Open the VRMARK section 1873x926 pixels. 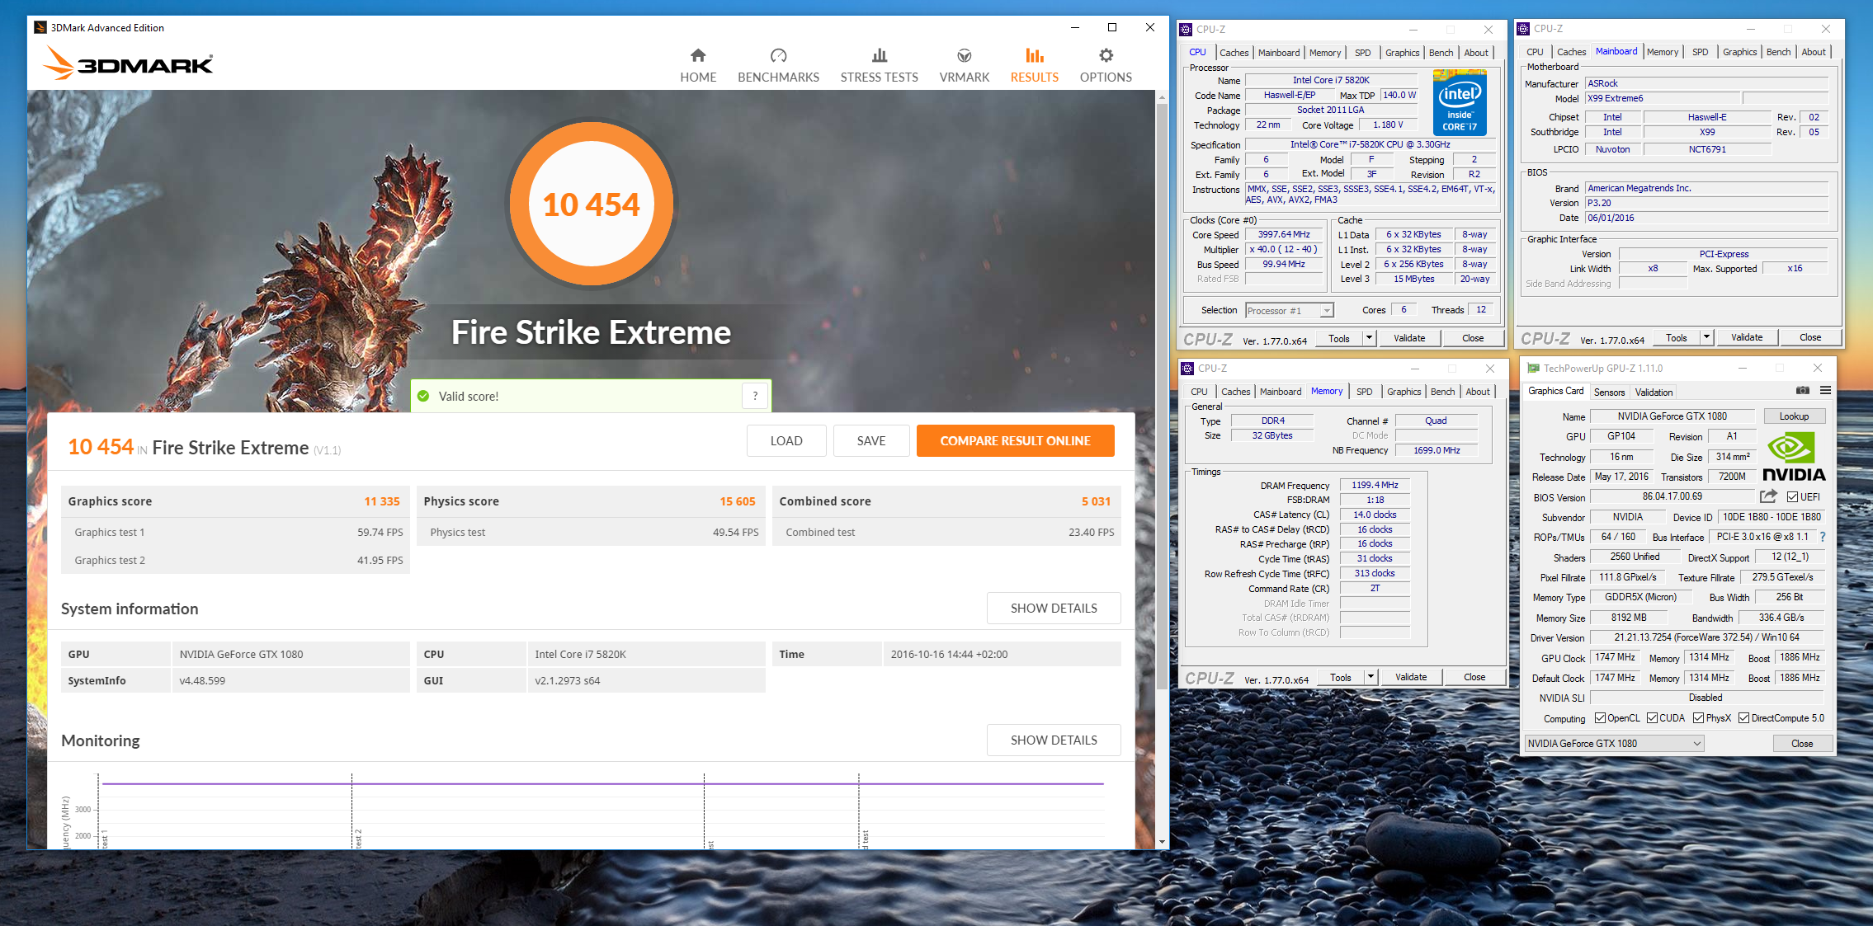click(x=964, y=66)
